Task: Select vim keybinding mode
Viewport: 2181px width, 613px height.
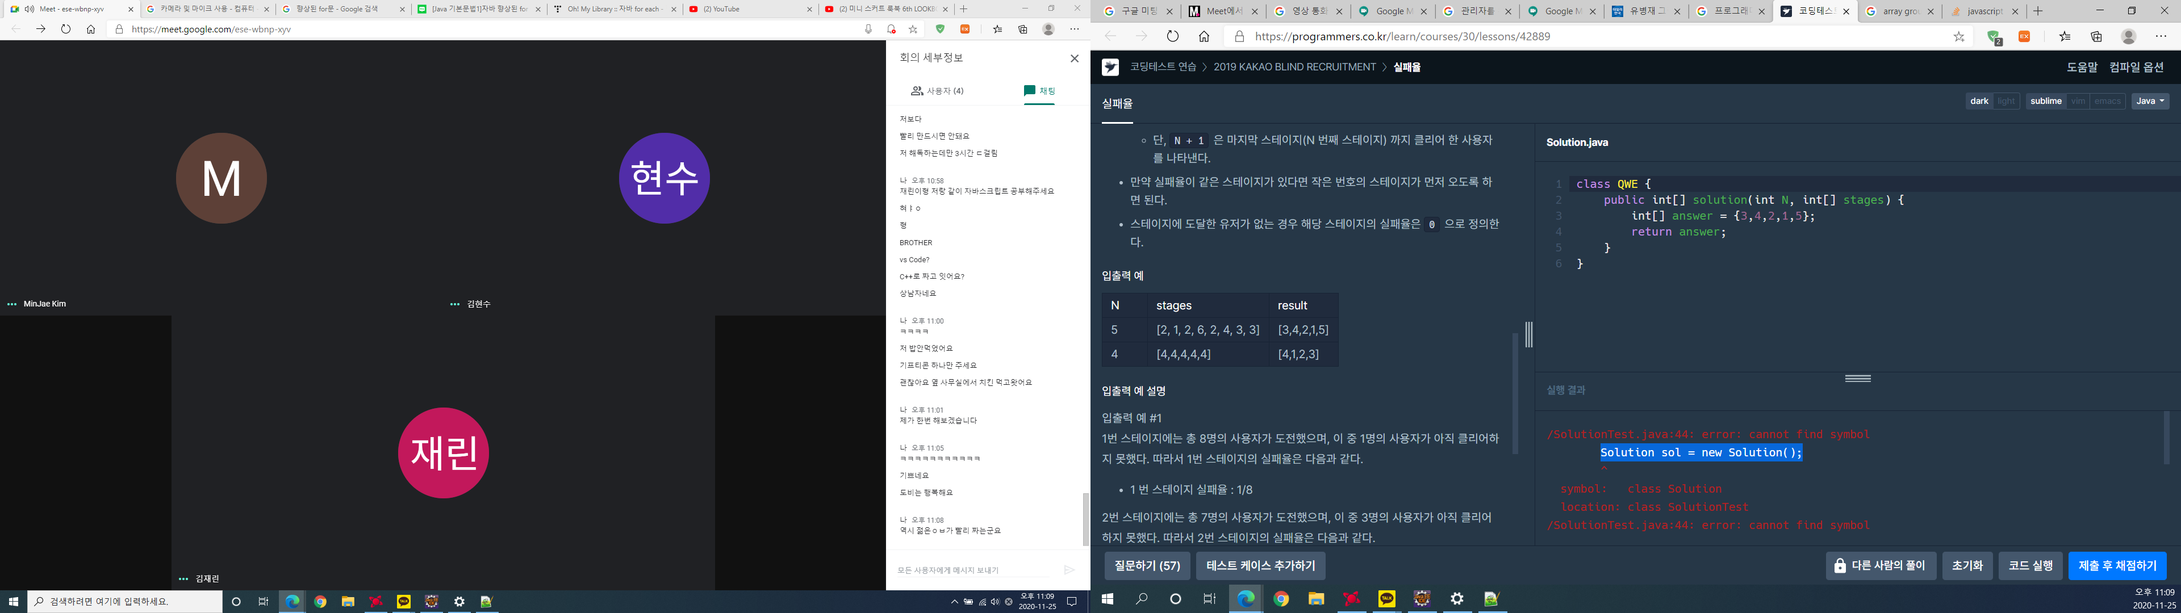Action: click(2078, 101)
